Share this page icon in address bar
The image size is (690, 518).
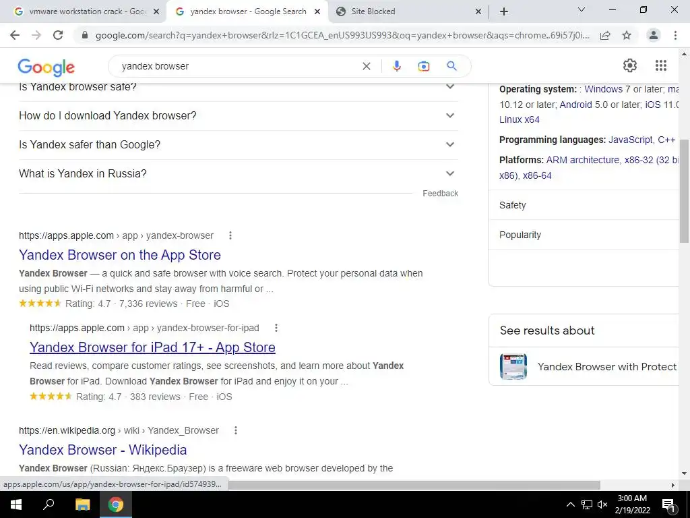coord(605,35)
